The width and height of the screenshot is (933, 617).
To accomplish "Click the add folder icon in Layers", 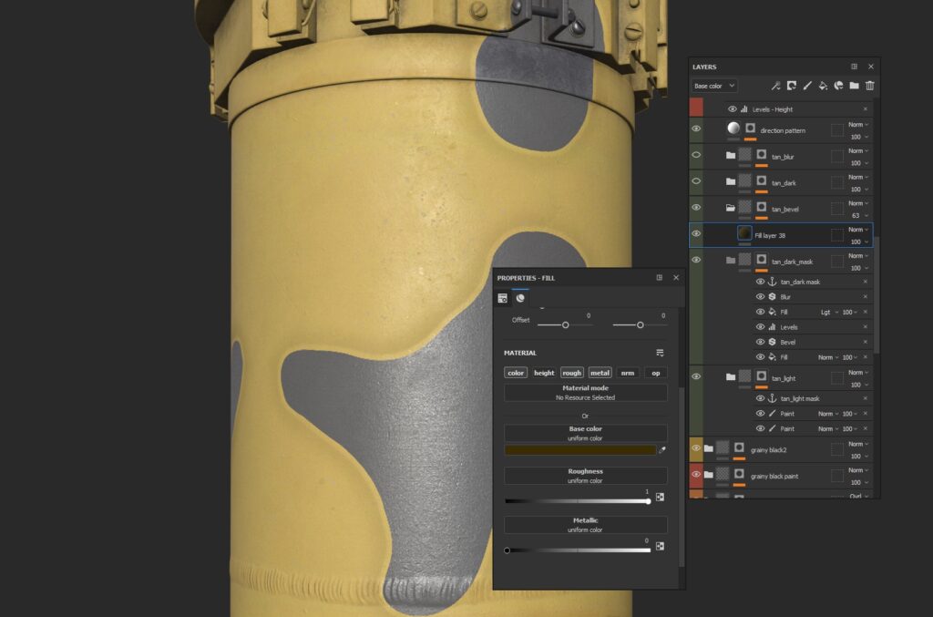I will click(854, 86).
